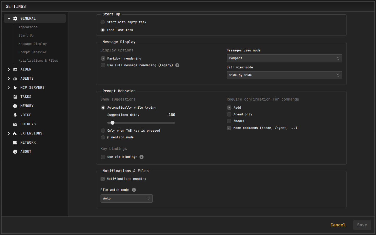
Task: Click the Voice microphone icon
Action: 15,115
